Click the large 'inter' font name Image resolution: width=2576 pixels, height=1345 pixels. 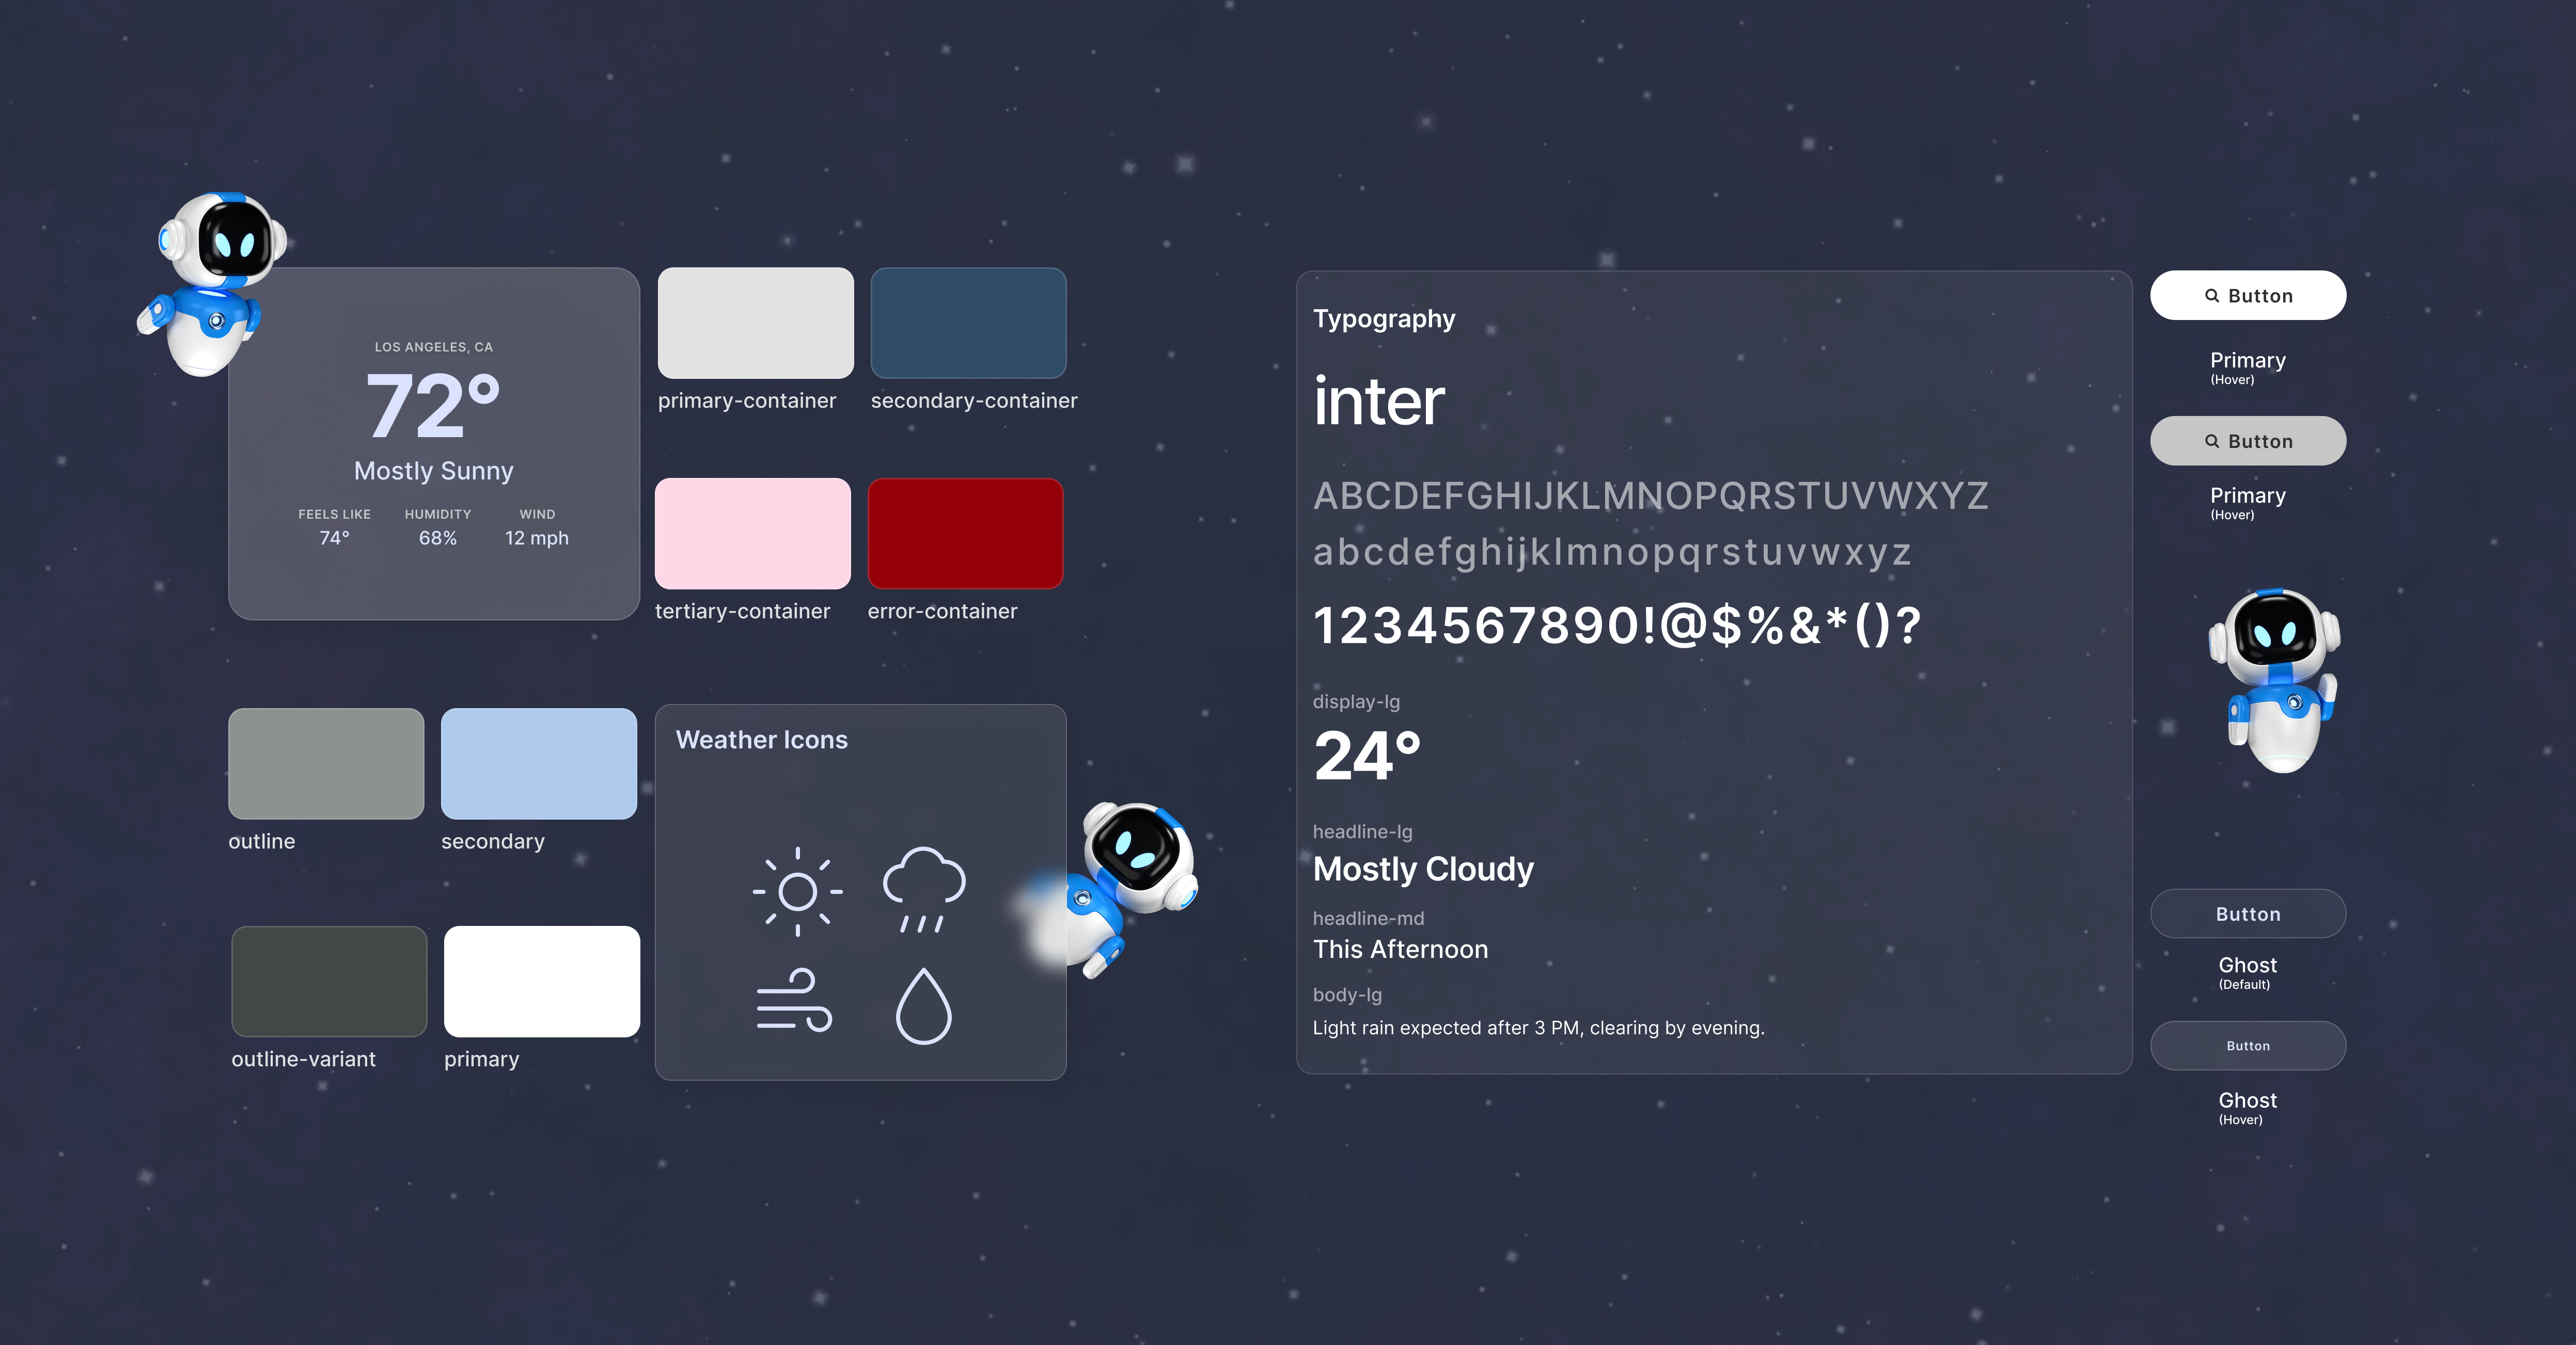pyautogui.click(x=1379, y=401)
